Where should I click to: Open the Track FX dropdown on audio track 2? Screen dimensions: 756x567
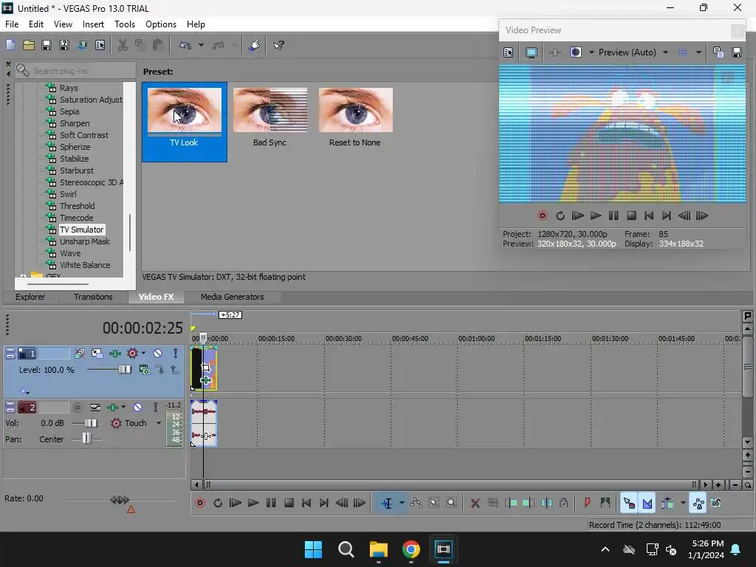(x=123, y=408)
